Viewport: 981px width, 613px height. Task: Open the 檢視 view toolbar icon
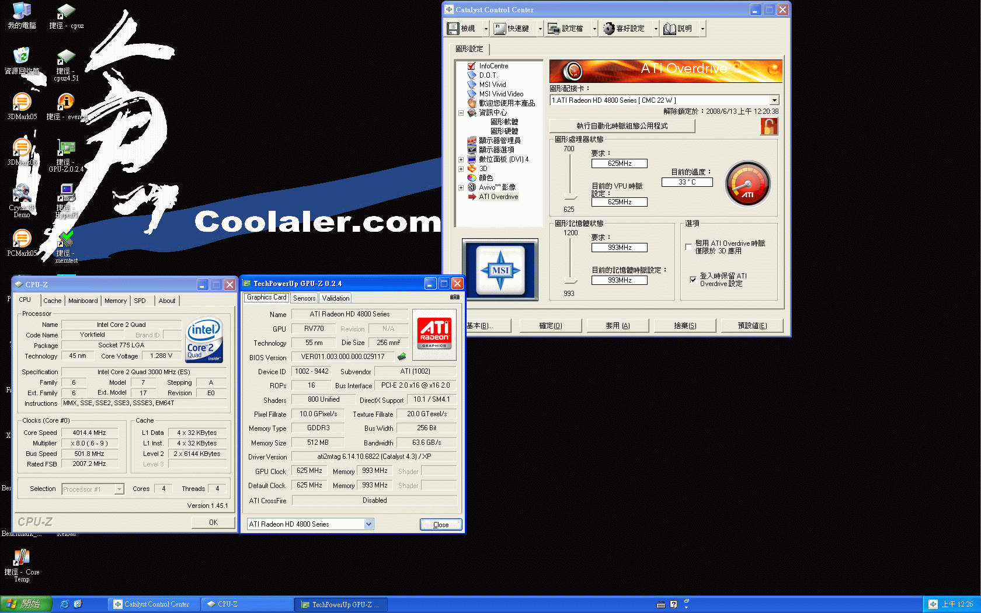point(454,28)
